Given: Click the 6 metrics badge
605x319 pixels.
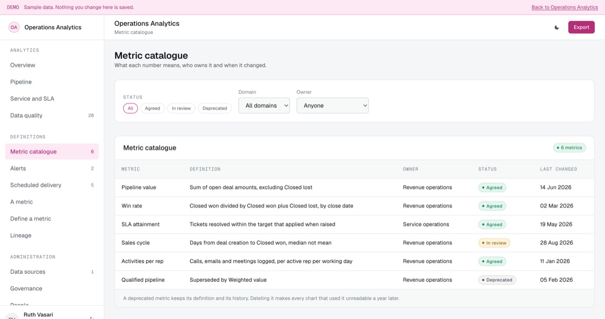Looking at the screenshot, I should [569, 148].
